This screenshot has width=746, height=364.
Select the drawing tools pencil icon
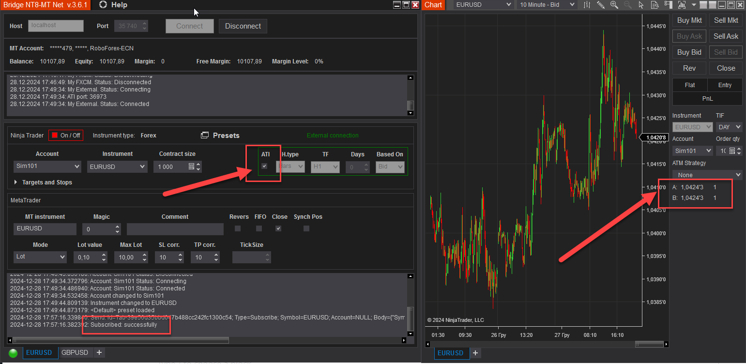(x=601, y=5)
